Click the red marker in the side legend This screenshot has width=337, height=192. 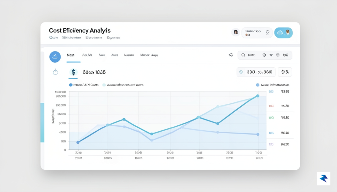(271, 106)
